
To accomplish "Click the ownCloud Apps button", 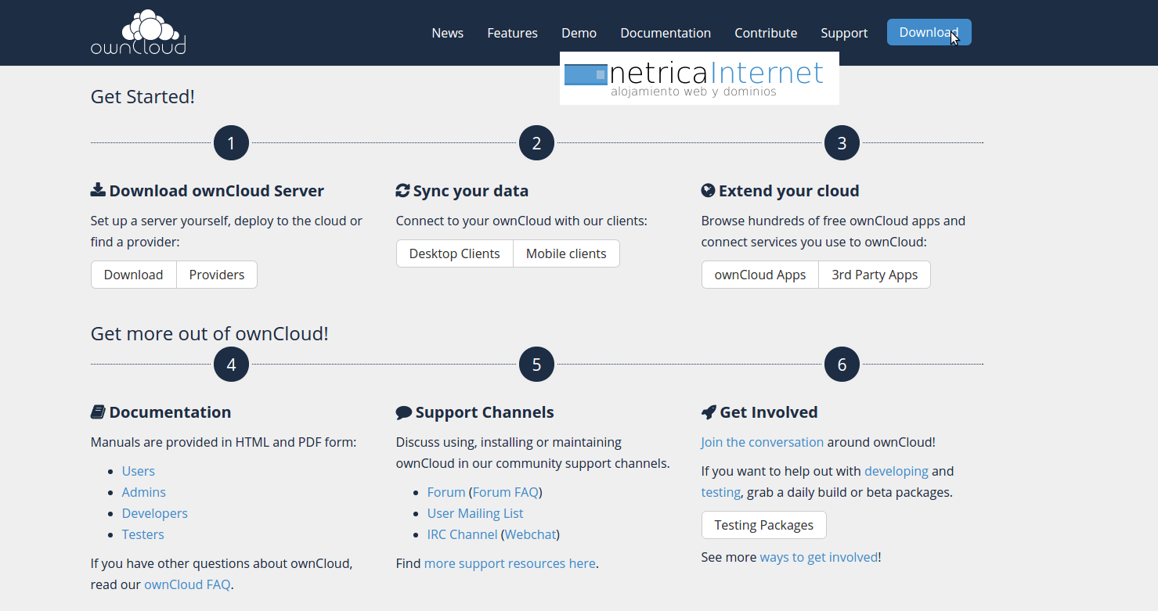I will (x=760, y=275).
